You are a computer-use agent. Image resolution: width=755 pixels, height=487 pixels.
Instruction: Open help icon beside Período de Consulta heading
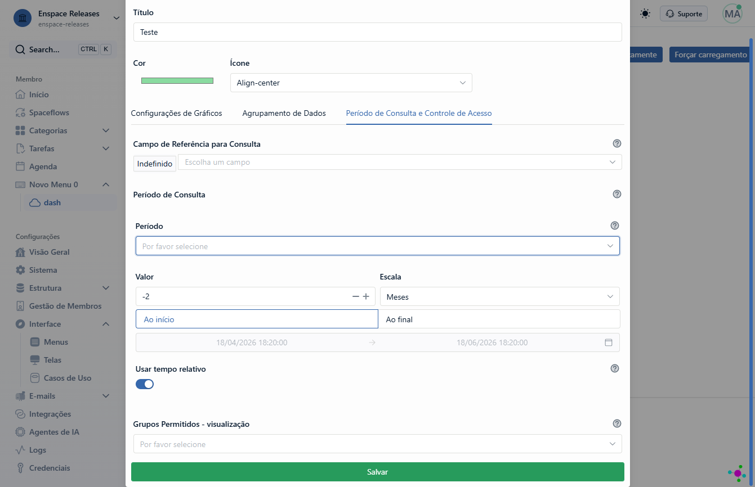pos(617,194)
